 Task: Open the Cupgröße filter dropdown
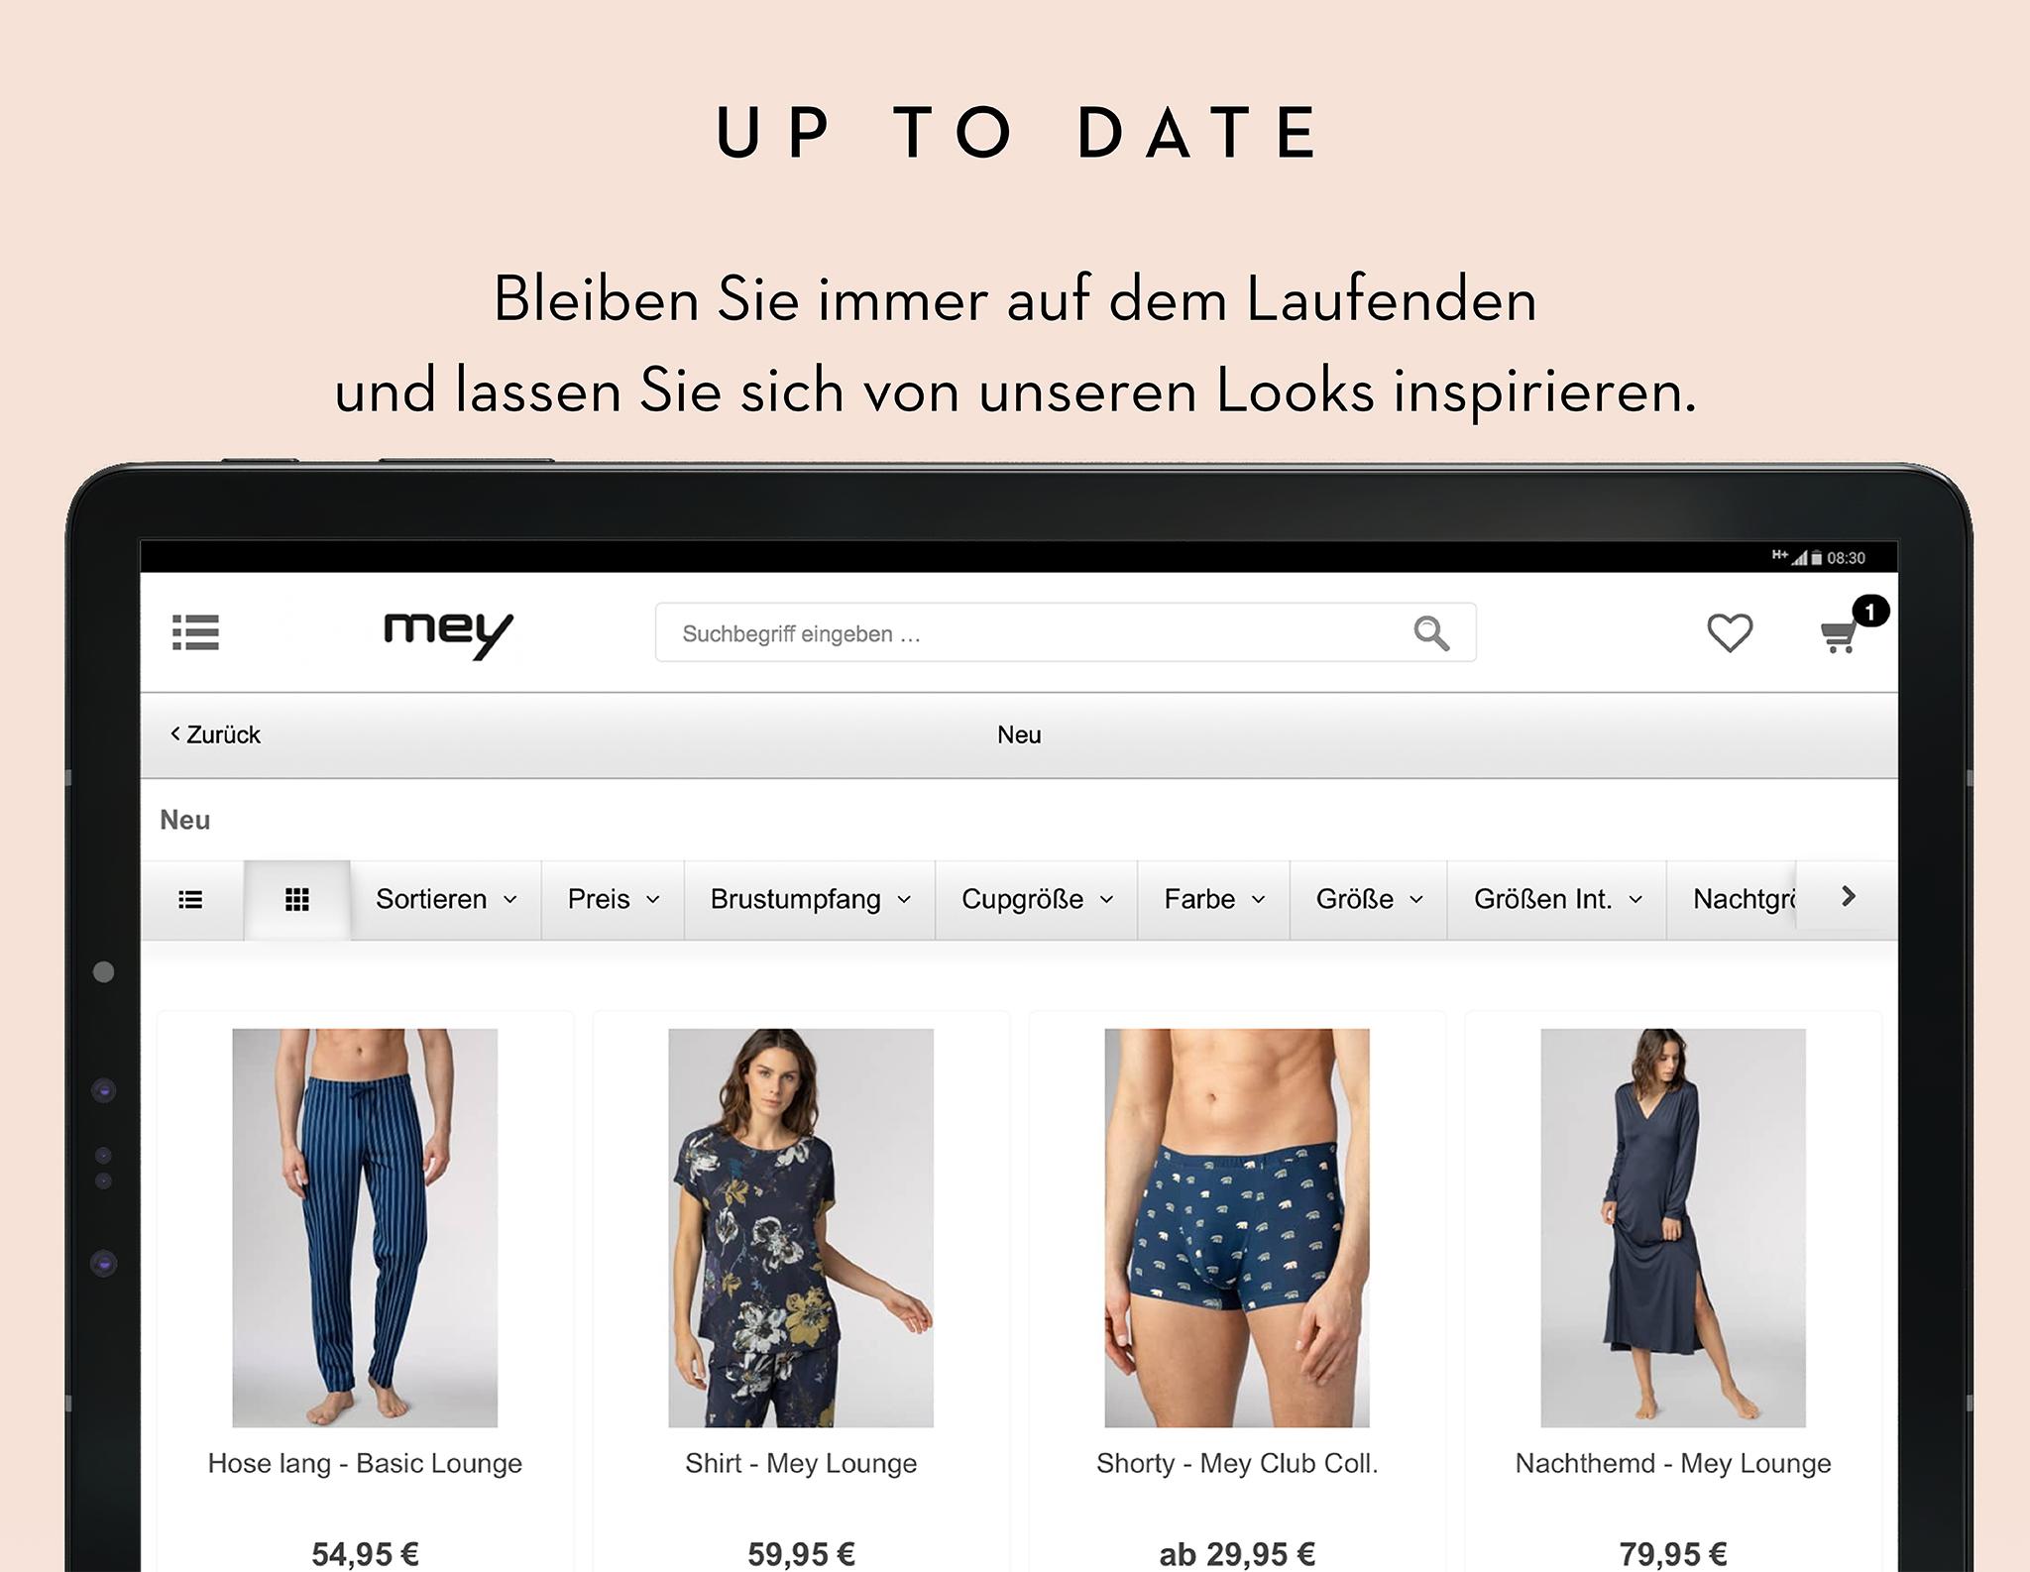tap(1037, 899)
